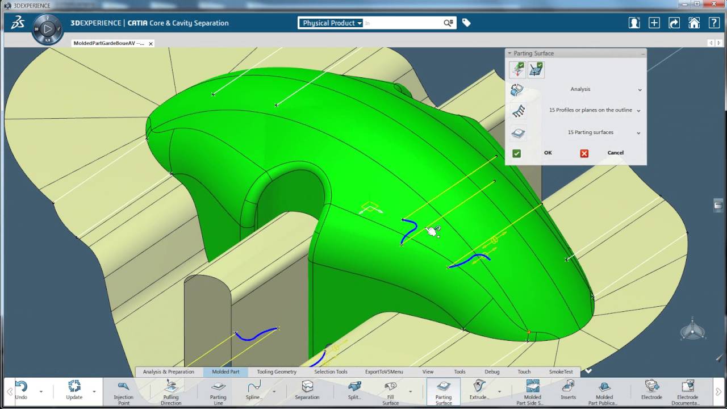Open the Extrude dropdown arrow
Image resolution: width=727 pixels, height=409 pixels.
click(499, 391)
